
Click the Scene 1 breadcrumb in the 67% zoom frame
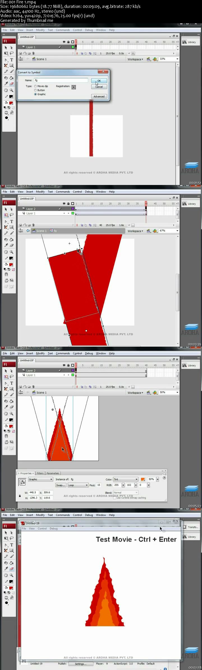tap(39, 231)
